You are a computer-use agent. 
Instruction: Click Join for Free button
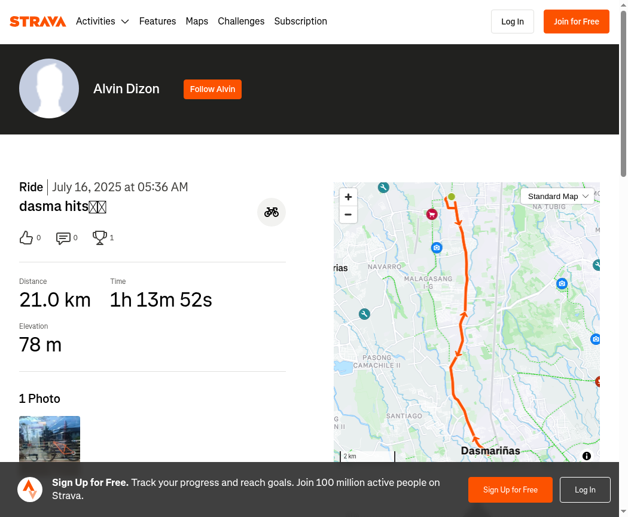click(x=577, y=22)
